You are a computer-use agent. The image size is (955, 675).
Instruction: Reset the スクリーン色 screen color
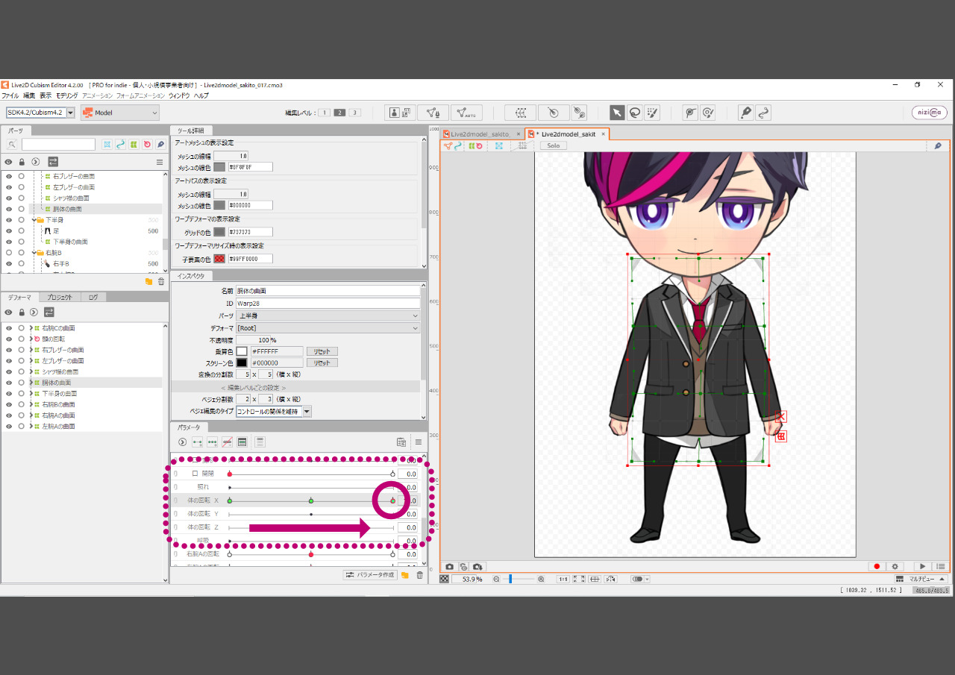[x=322, y=363]
